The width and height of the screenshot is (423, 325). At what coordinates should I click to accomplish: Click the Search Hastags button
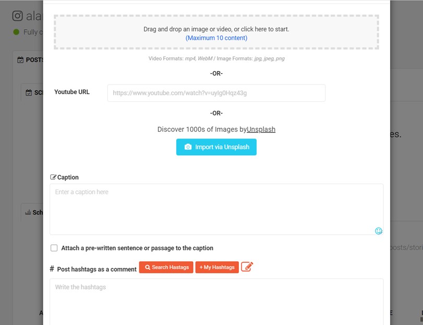click(166, 267)
